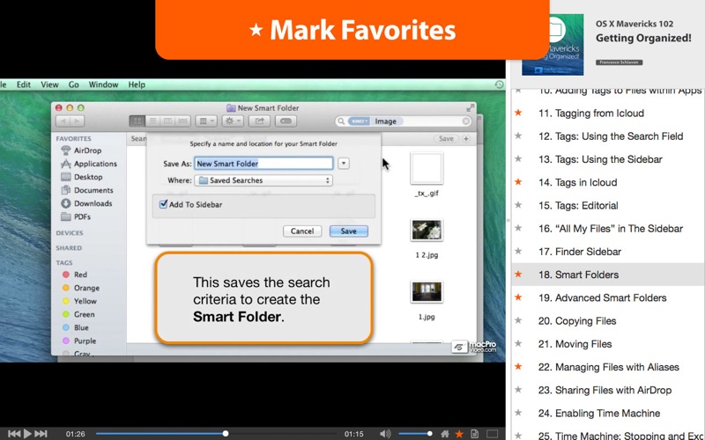Play the tutorial video

pos(27,434)
